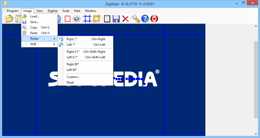Viewport: 260px width, 138px height.
Task: Click the Digitizer app icon in title bar
Action: [5, 4]
